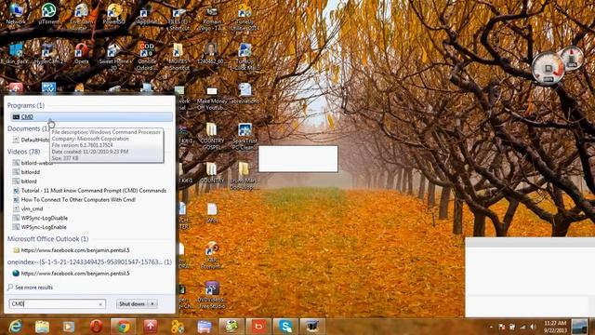595x335 pixels.
Task: Open the CMD program result
Action: click(91, 116)
